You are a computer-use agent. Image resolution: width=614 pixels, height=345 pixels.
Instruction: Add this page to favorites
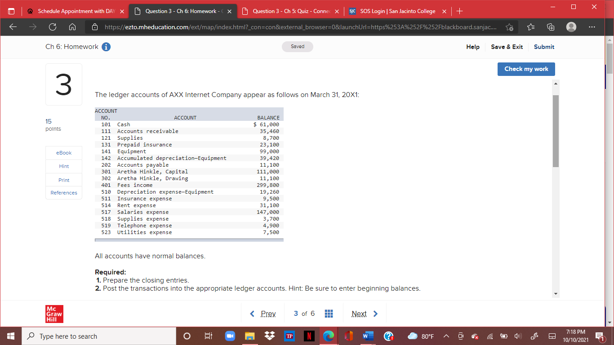pyautogui.click(x=510, y=28)
